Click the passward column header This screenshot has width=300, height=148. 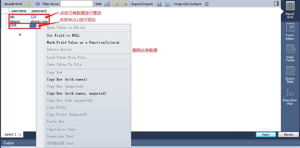click(39, 11)
